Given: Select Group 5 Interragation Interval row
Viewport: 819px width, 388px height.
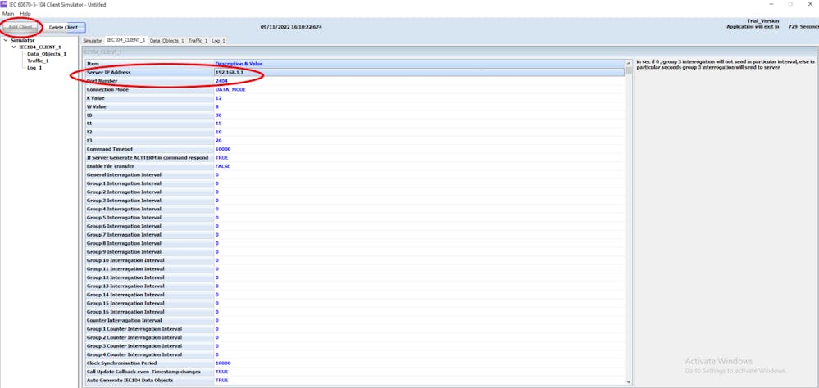Looking at the screenshot, I should (354, 218).
